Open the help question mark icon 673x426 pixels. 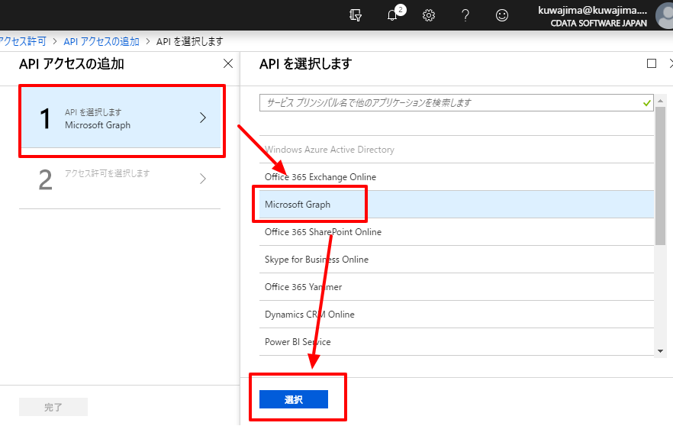click(x=465, y=15)
